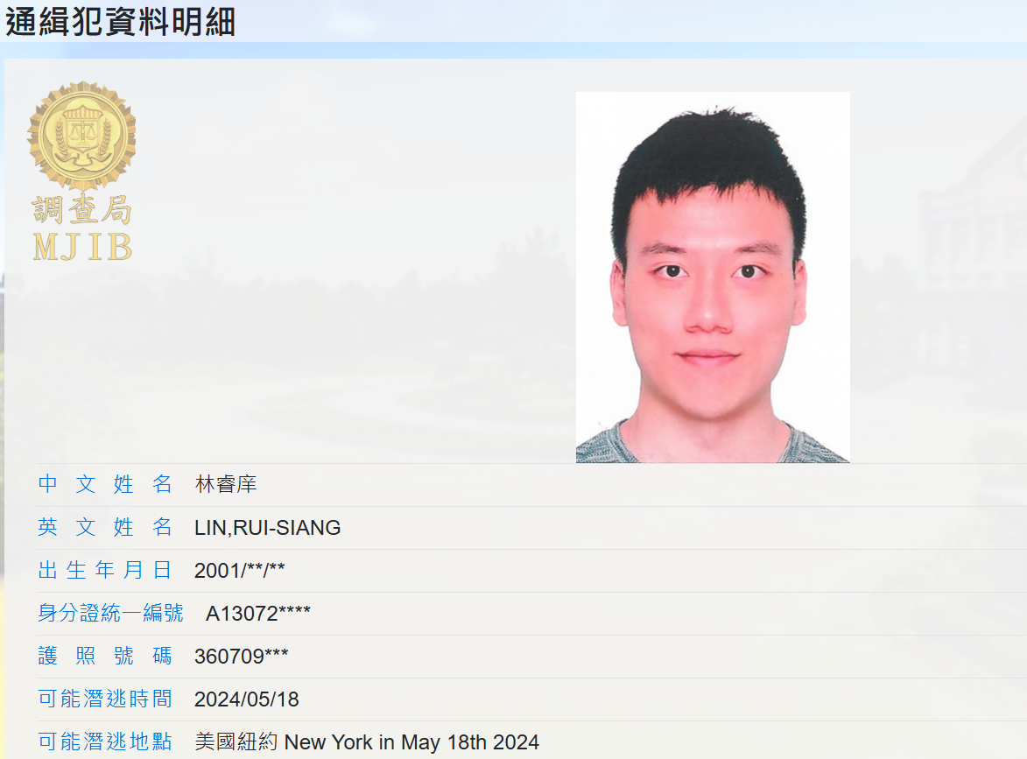Click the 調查局 calligraphy text under emblem
The image size is (1027, 759).
pos(82,210)
